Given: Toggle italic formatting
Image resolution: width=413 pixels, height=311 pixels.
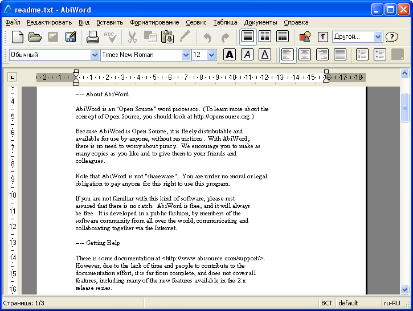Looking at the screenshot, I should point(247,55).
